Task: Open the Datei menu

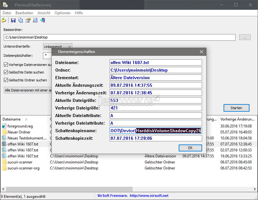Action: [7, 13]
